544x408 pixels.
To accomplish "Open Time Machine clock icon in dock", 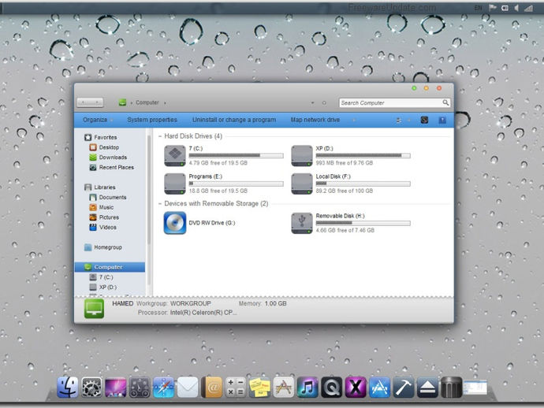I will tap(140, 388).
